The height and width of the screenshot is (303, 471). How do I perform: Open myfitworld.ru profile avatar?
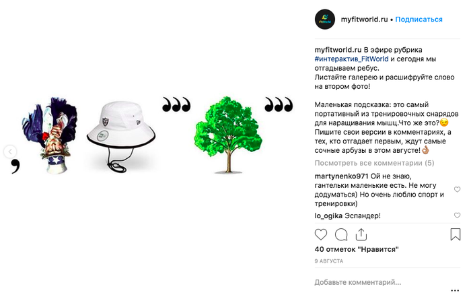(325, 20)
